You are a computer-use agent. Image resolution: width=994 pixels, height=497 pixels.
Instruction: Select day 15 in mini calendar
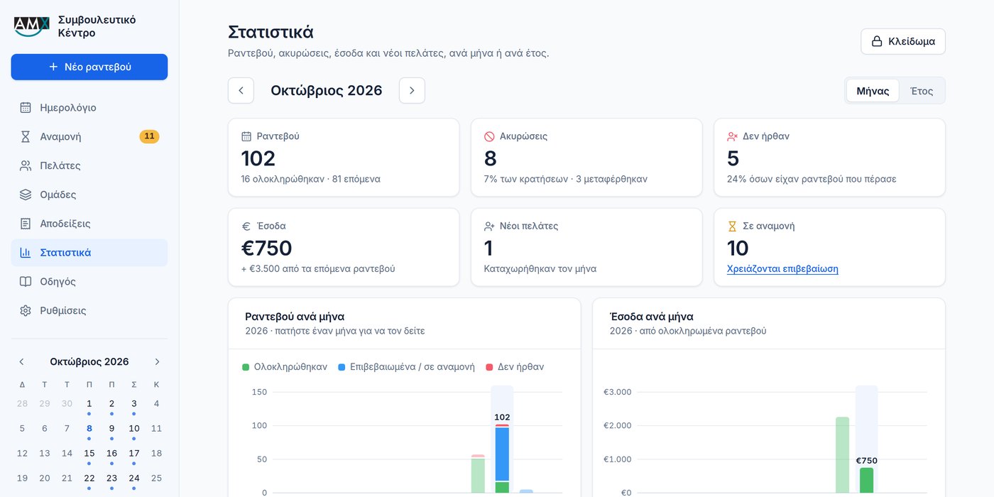click(89, 454)
